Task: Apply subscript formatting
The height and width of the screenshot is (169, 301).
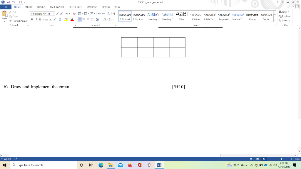Action: click(x=50, y=19)
